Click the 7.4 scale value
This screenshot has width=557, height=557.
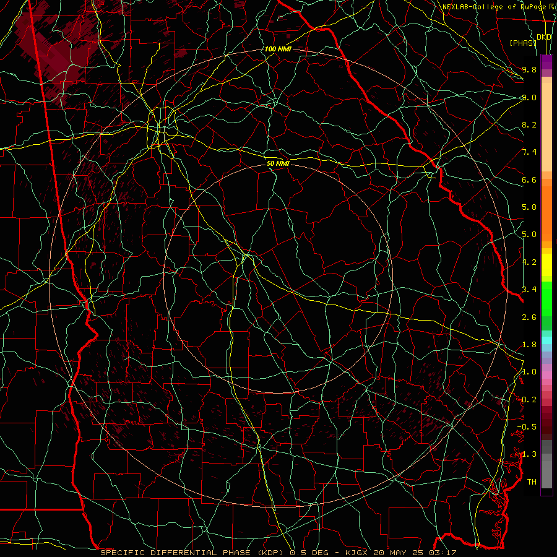pyautogui.click(x=529, y=152)
